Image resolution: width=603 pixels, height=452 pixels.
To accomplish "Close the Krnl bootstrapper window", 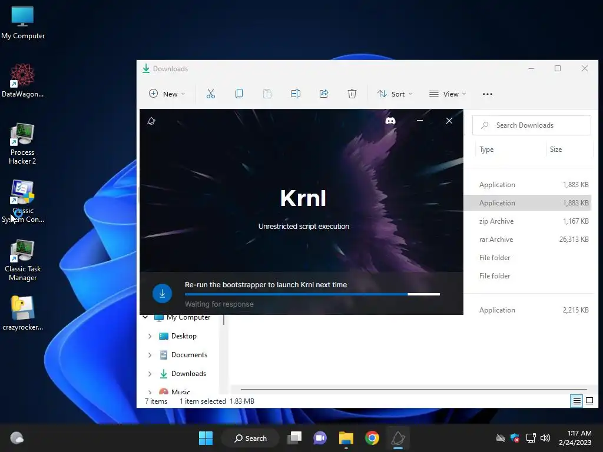I will 449,121.
